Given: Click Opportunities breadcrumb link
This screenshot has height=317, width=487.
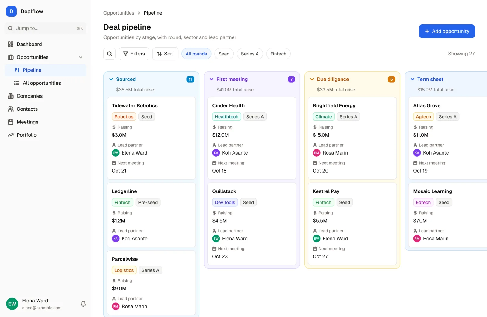Looking at the screenshot, I should (119, 13).
